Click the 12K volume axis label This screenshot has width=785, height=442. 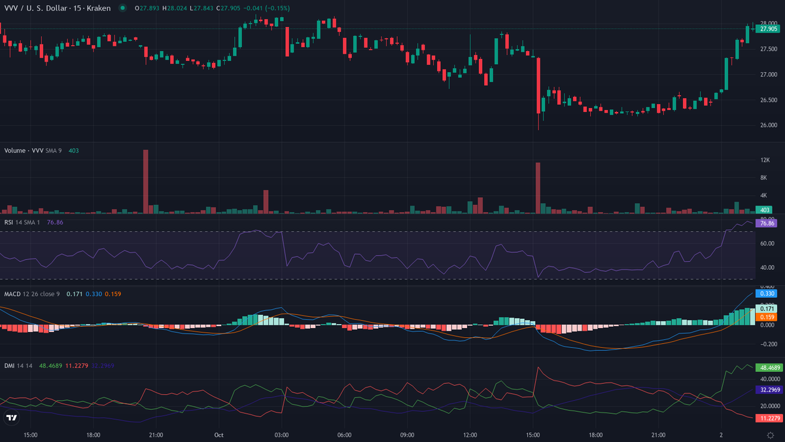coord(763,160)
